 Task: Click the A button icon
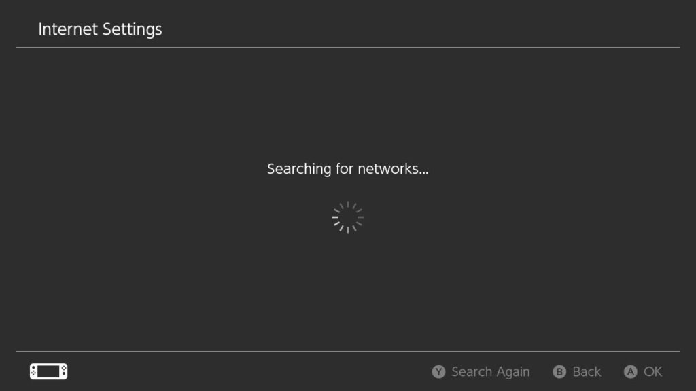click(x=630, y=371)
